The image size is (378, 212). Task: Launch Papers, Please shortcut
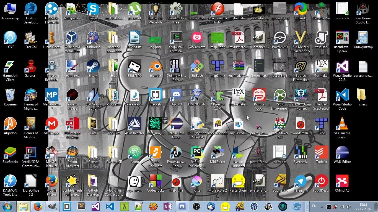[73, 99]
